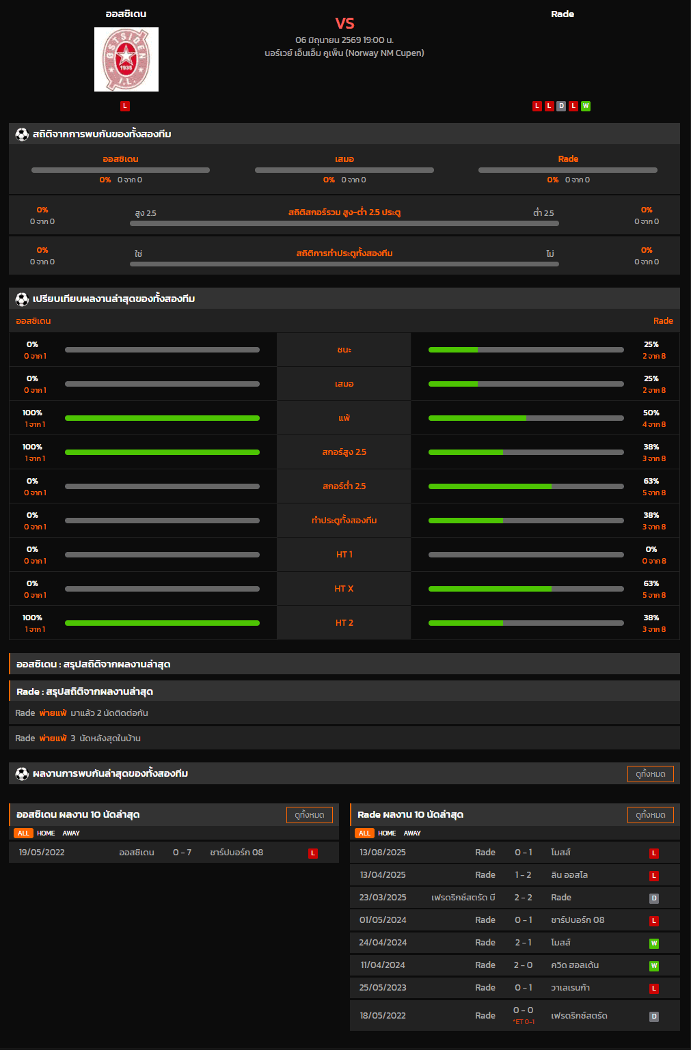Click ออสซิเดน : สรุปสถิติจากผลงานล่าสุด header
This screenshot has width=691, height=1050.
click(344, 664)
